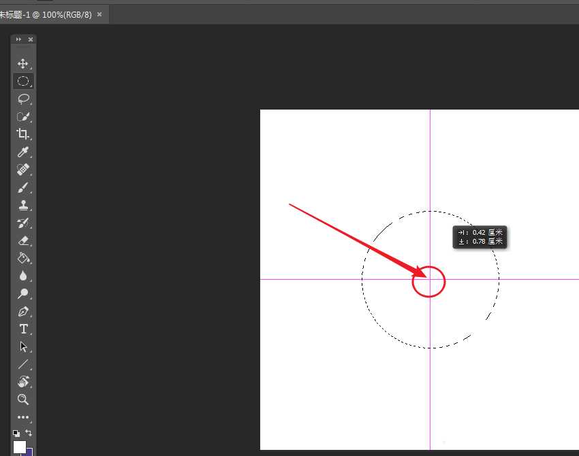This screenshot has height=456, width=579.
Task: Open the extra tools ellipsis menu
Action: 24,417
